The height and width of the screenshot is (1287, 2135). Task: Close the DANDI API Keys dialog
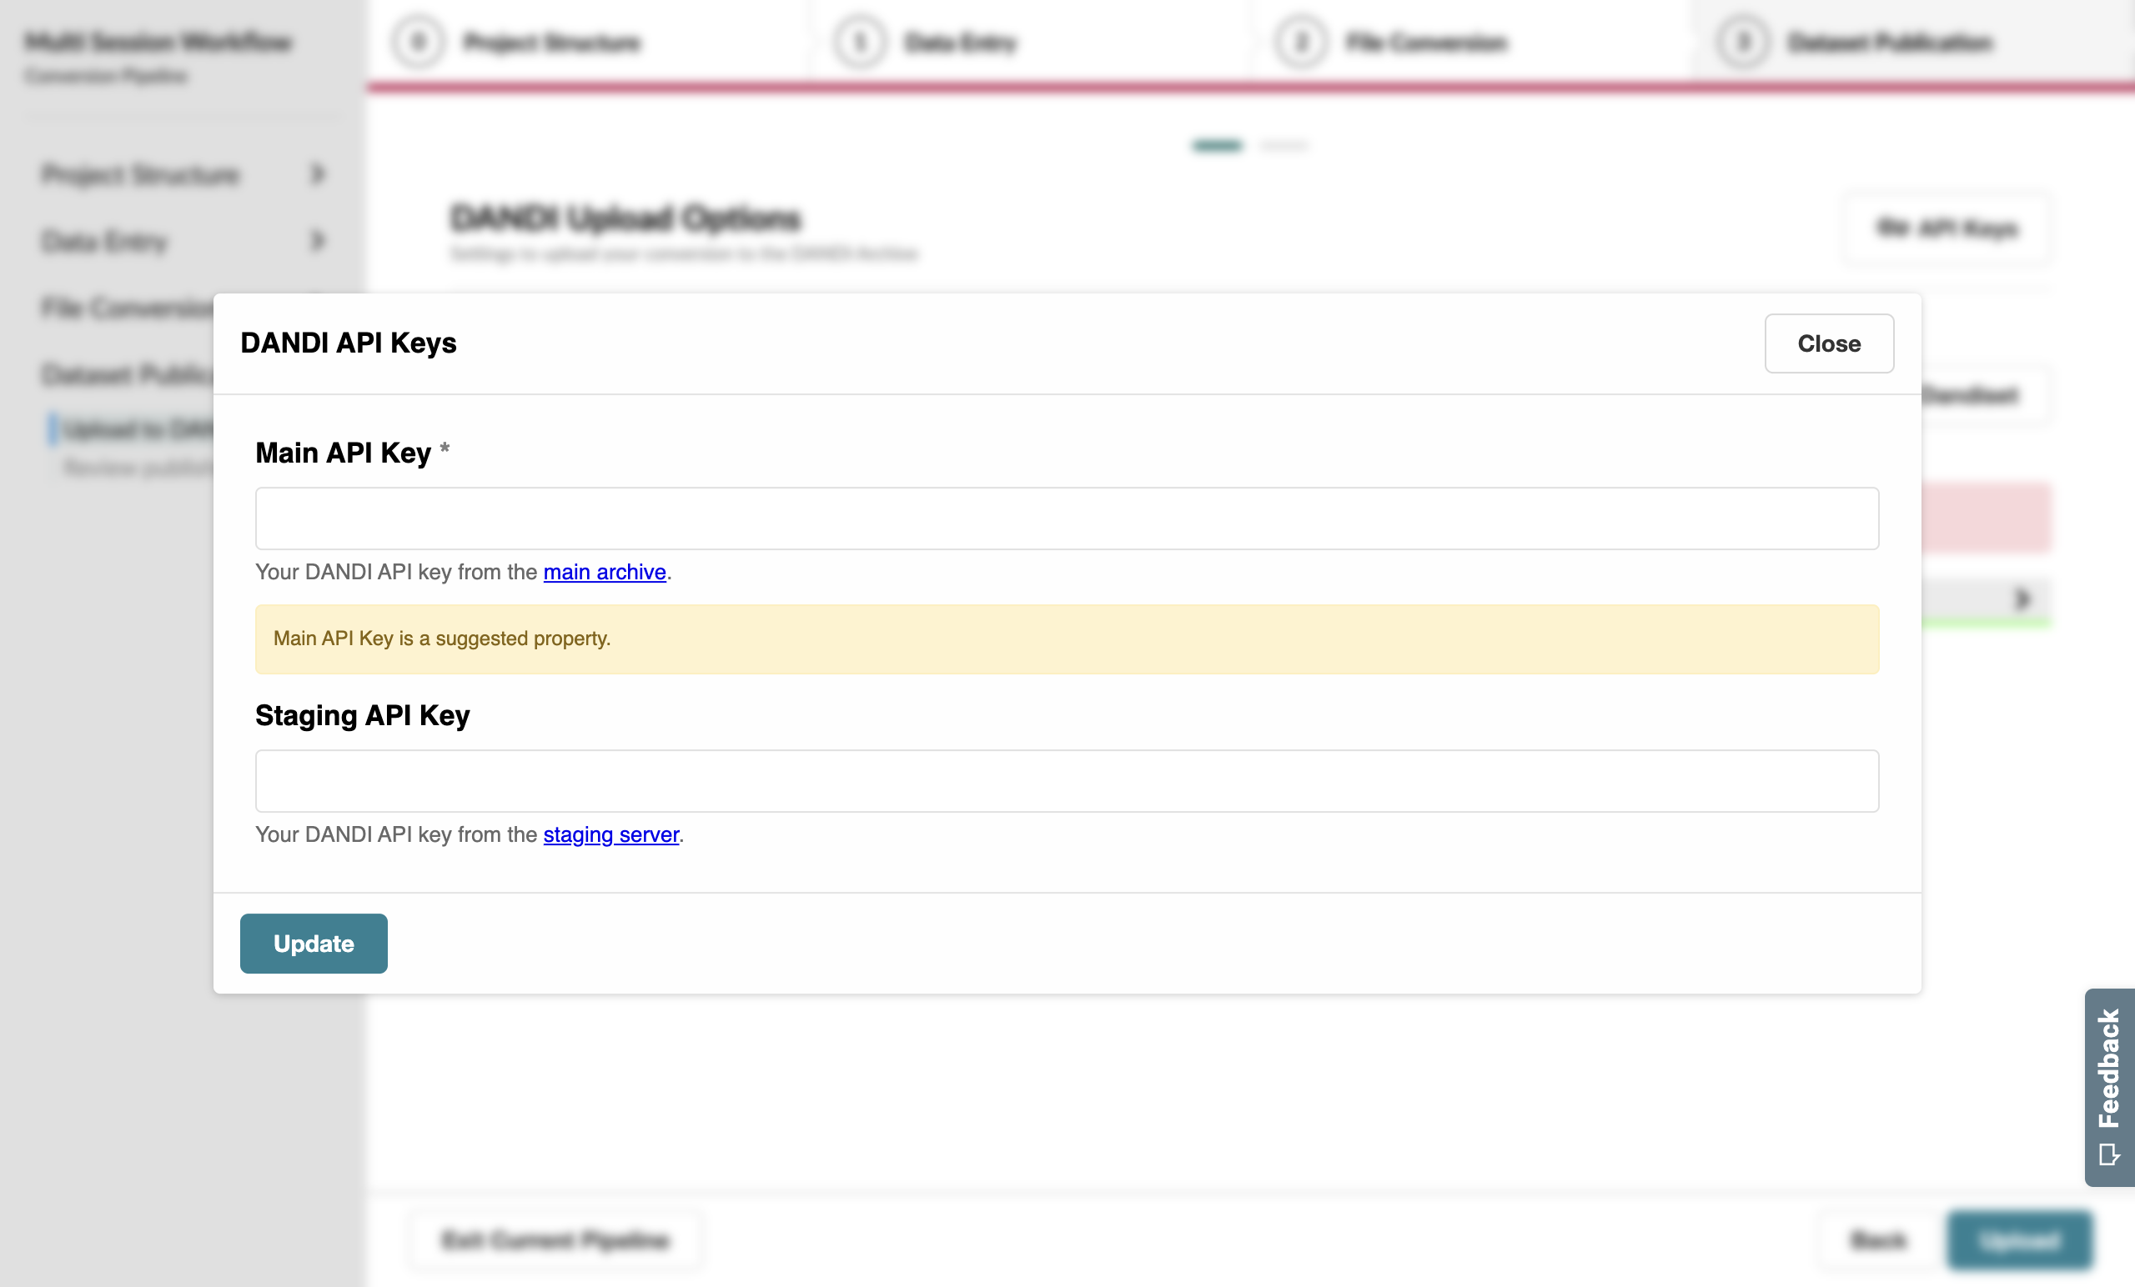pos(1828,343)
